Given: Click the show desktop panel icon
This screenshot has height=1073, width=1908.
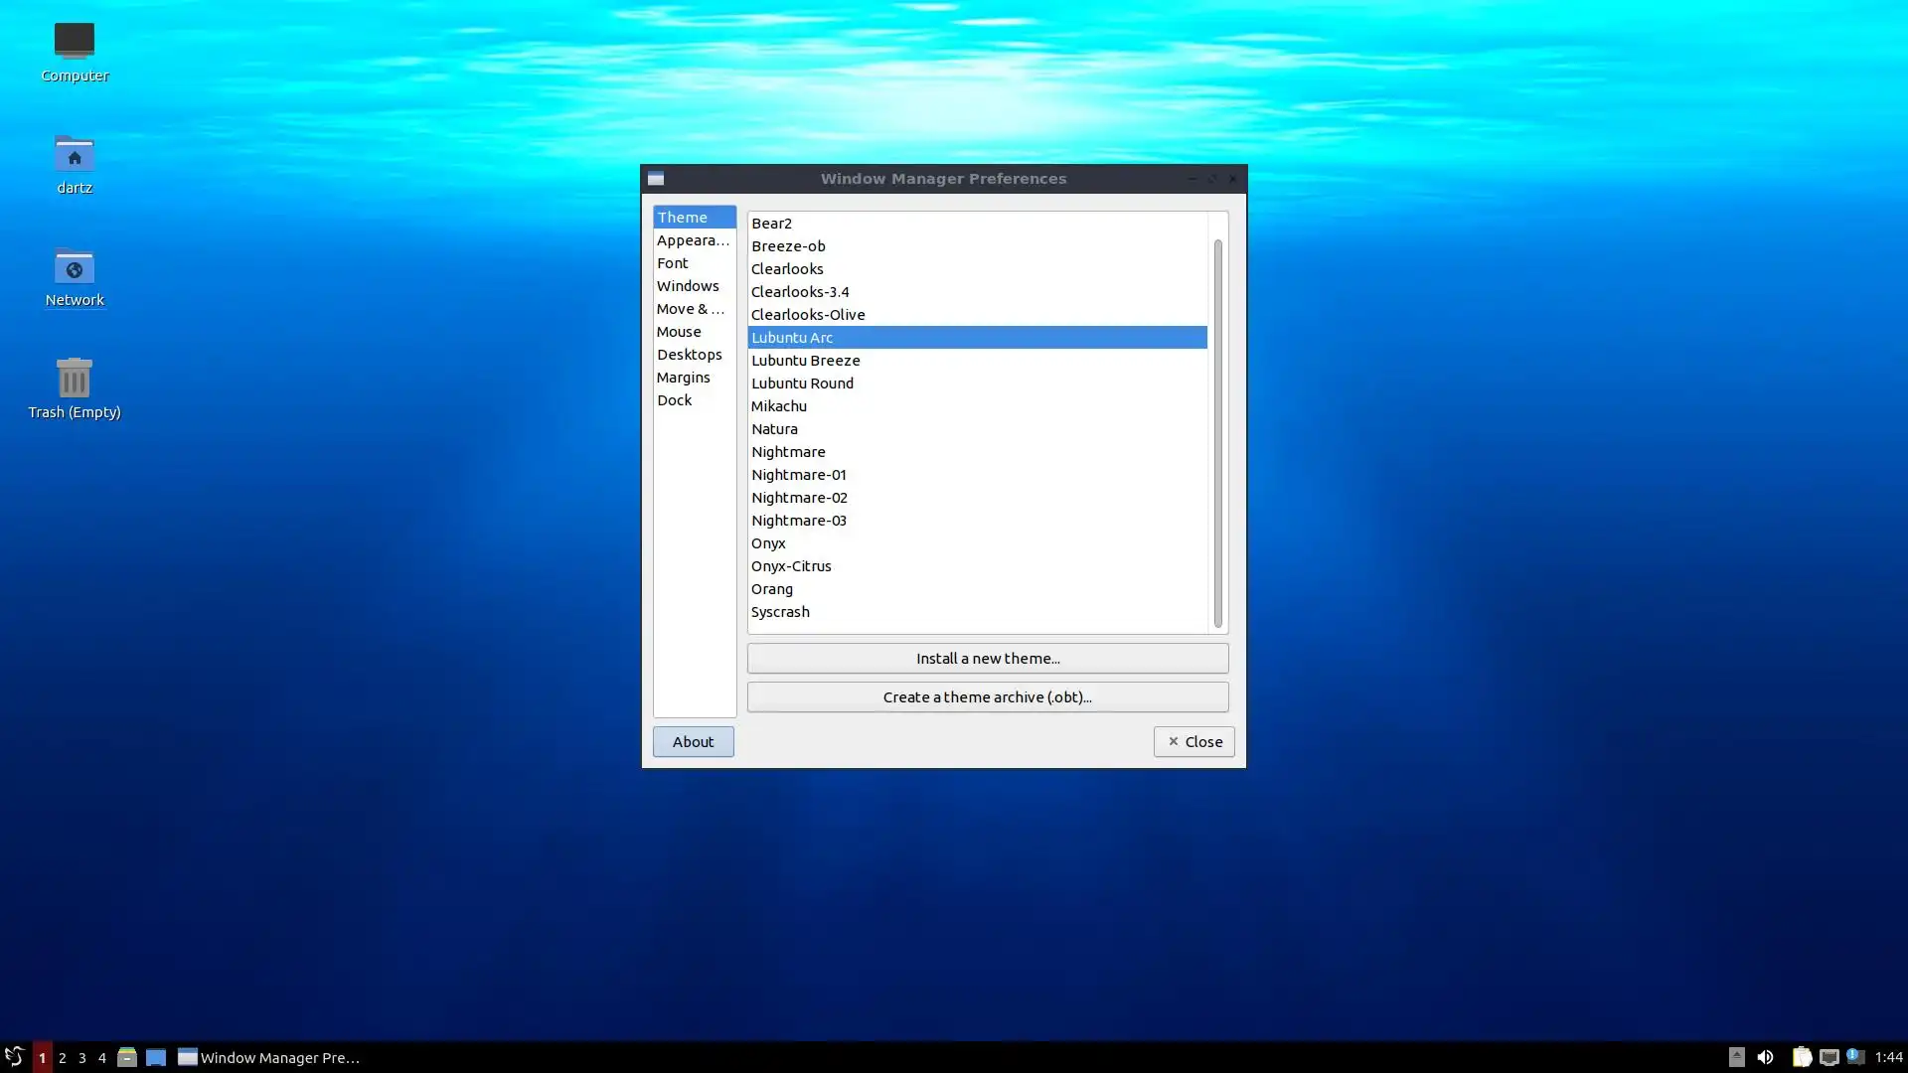Looking at the screenshot, I should (156, 1057).
